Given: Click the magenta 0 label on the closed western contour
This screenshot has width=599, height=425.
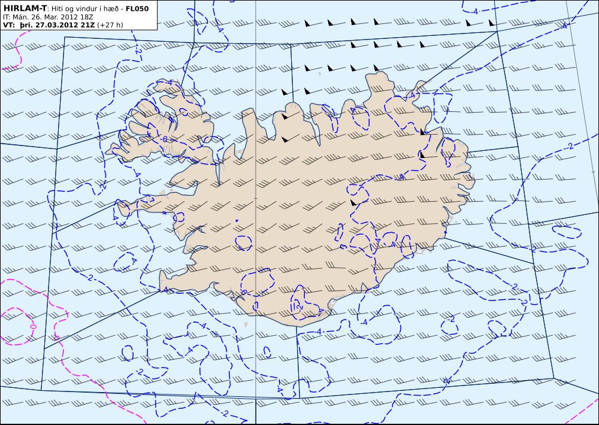Looking at the screenshot, I should pyautogui.click(x=33, y=327).
